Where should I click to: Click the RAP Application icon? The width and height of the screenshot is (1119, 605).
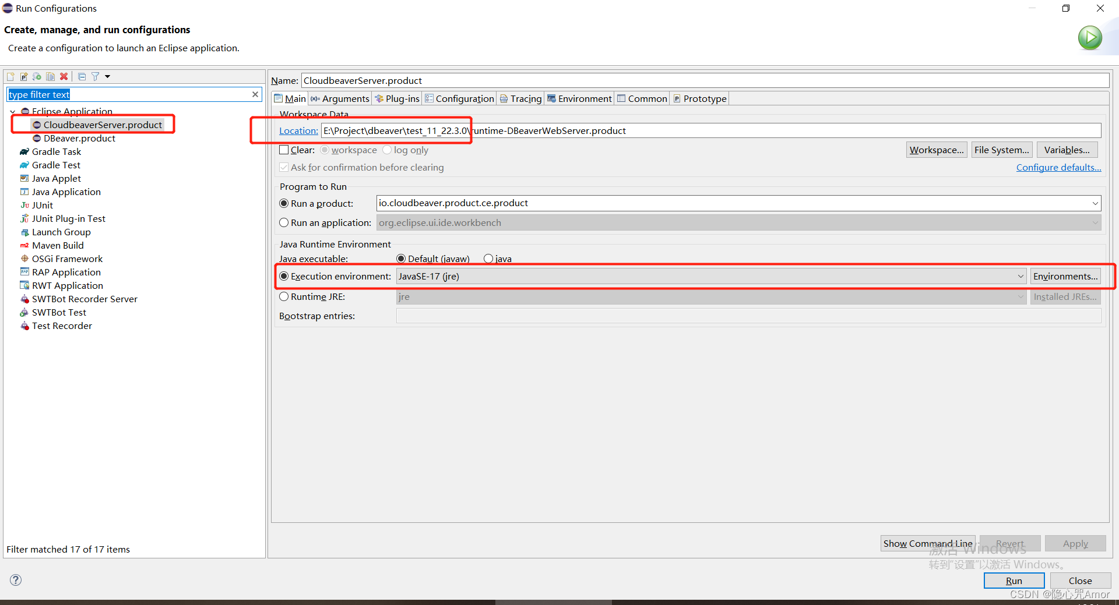(x=24, y=272)
